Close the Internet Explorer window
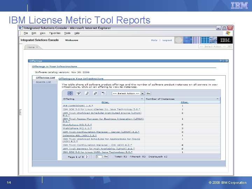 click(230, 28)
